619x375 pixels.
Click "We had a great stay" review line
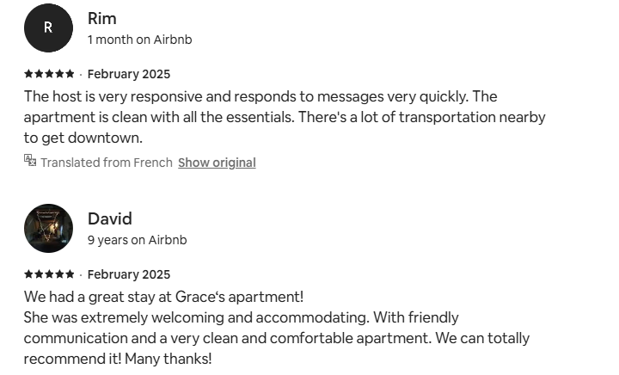click(163, 297)
